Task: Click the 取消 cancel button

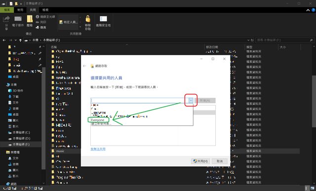Action: tap(219, 161)
